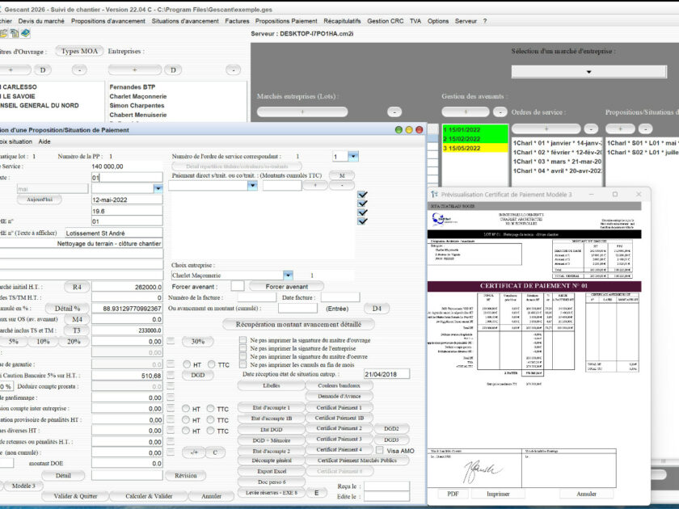This screenshot has width=679, height=509.
Task: Click the T3 button for TS et TM
Action: point(77,330)
